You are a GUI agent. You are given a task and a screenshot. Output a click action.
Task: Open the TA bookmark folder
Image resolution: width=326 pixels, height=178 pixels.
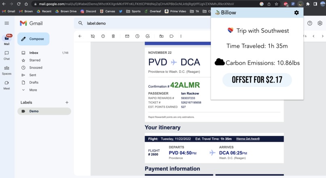(195, 11)
